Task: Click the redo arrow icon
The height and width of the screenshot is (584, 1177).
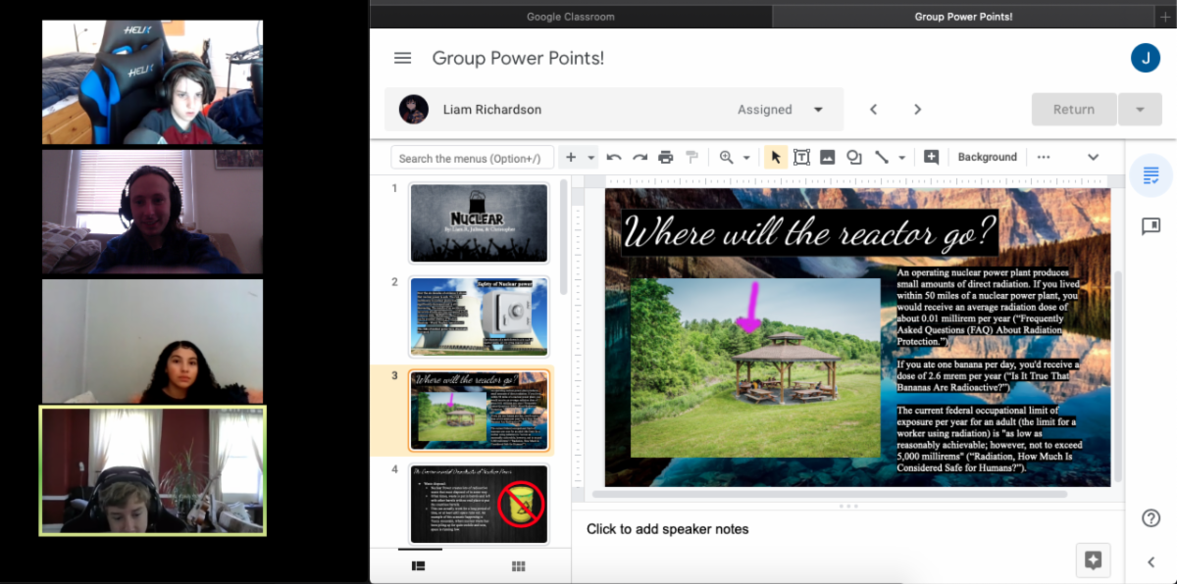Action: click(x=640, y=157)
